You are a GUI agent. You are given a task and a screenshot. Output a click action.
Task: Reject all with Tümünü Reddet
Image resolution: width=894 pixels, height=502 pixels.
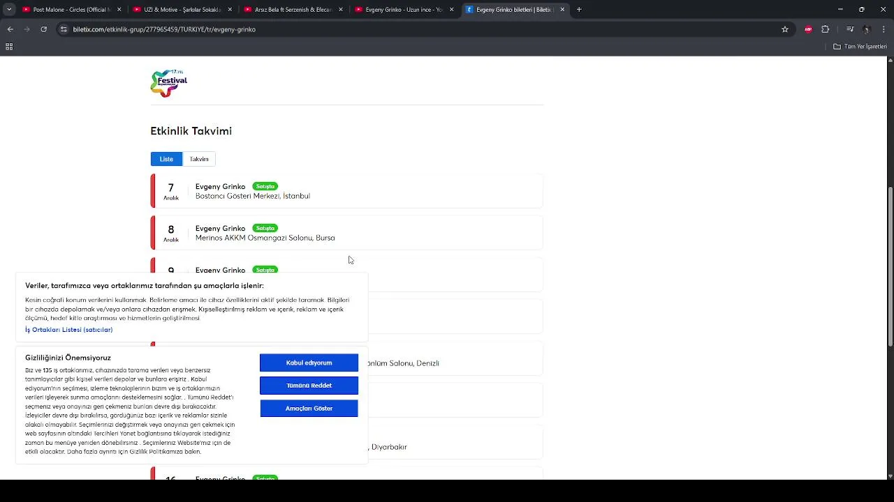(x=309, y=386)
